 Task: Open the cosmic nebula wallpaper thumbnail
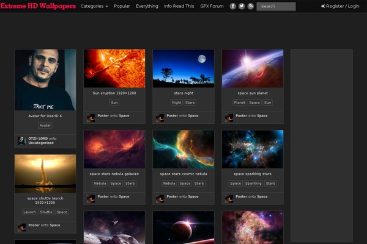(x=183, y=149)
